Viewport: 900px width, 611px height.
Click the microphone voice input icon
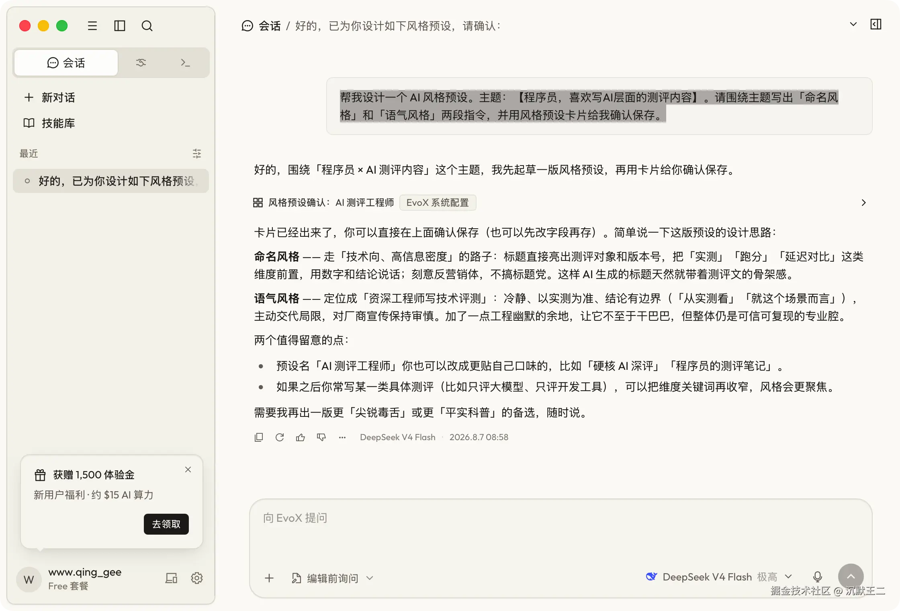818,577
